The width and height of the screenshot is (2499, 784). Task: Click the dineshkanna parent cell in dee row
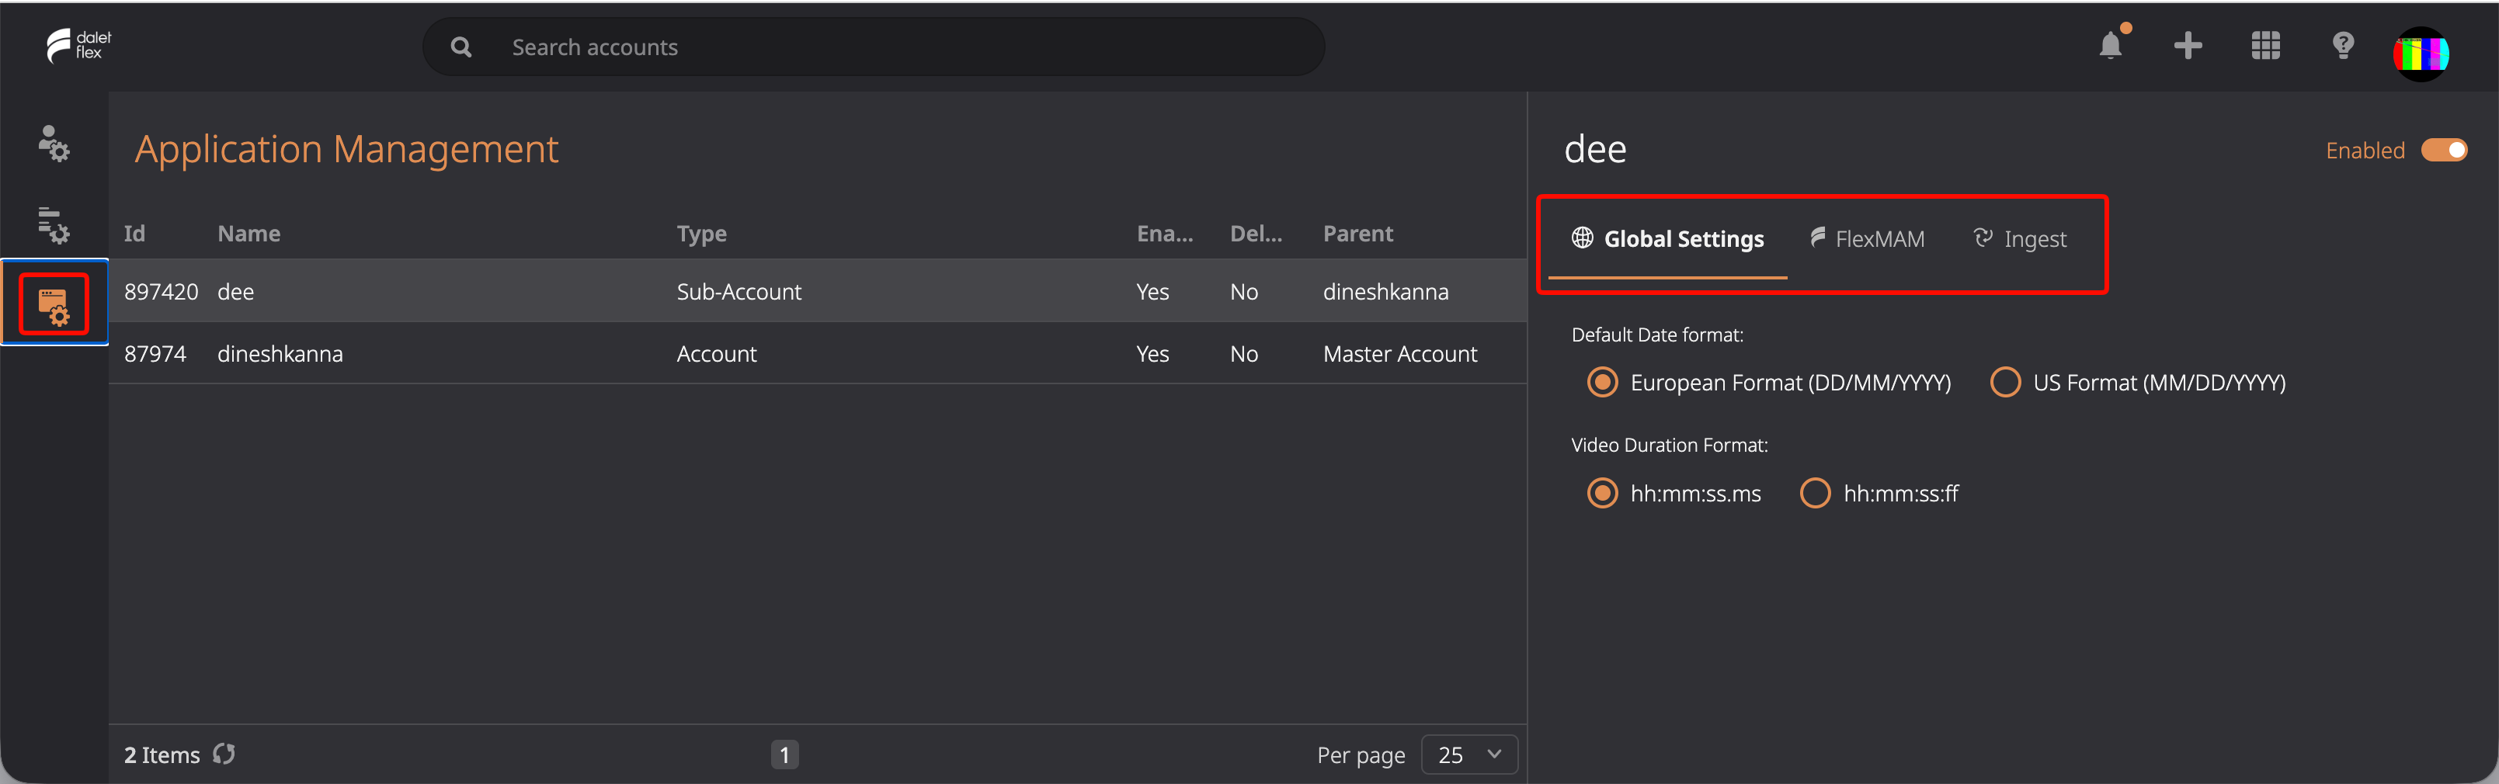click(1385, 292)
